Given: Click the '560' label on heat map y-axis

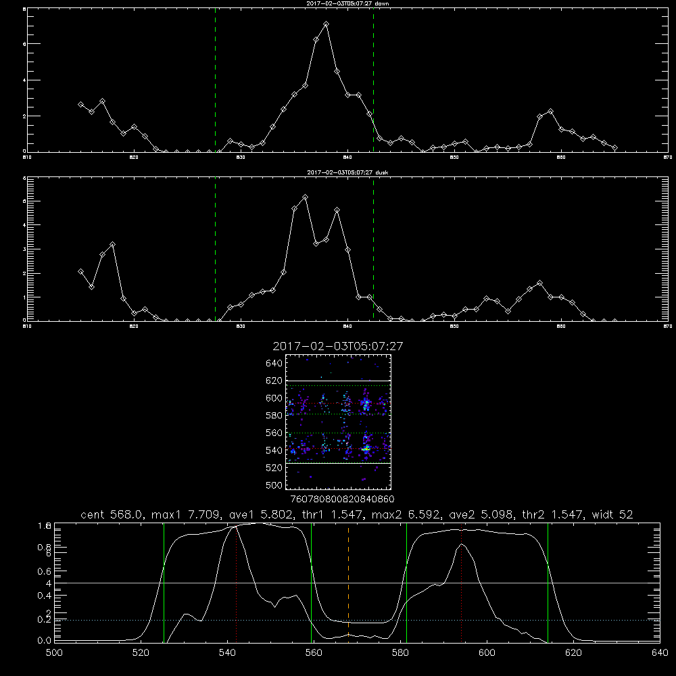Looking at the screenshot, I should pos(274,433).
